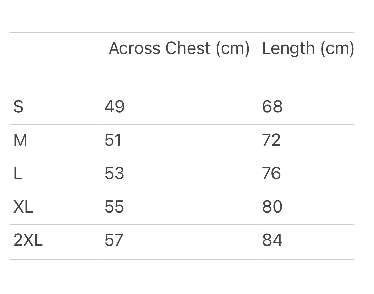The width and height of the screenshot is (374, 294).
Task: Select chest measurement 49 for size S
Action: (115, 107)
